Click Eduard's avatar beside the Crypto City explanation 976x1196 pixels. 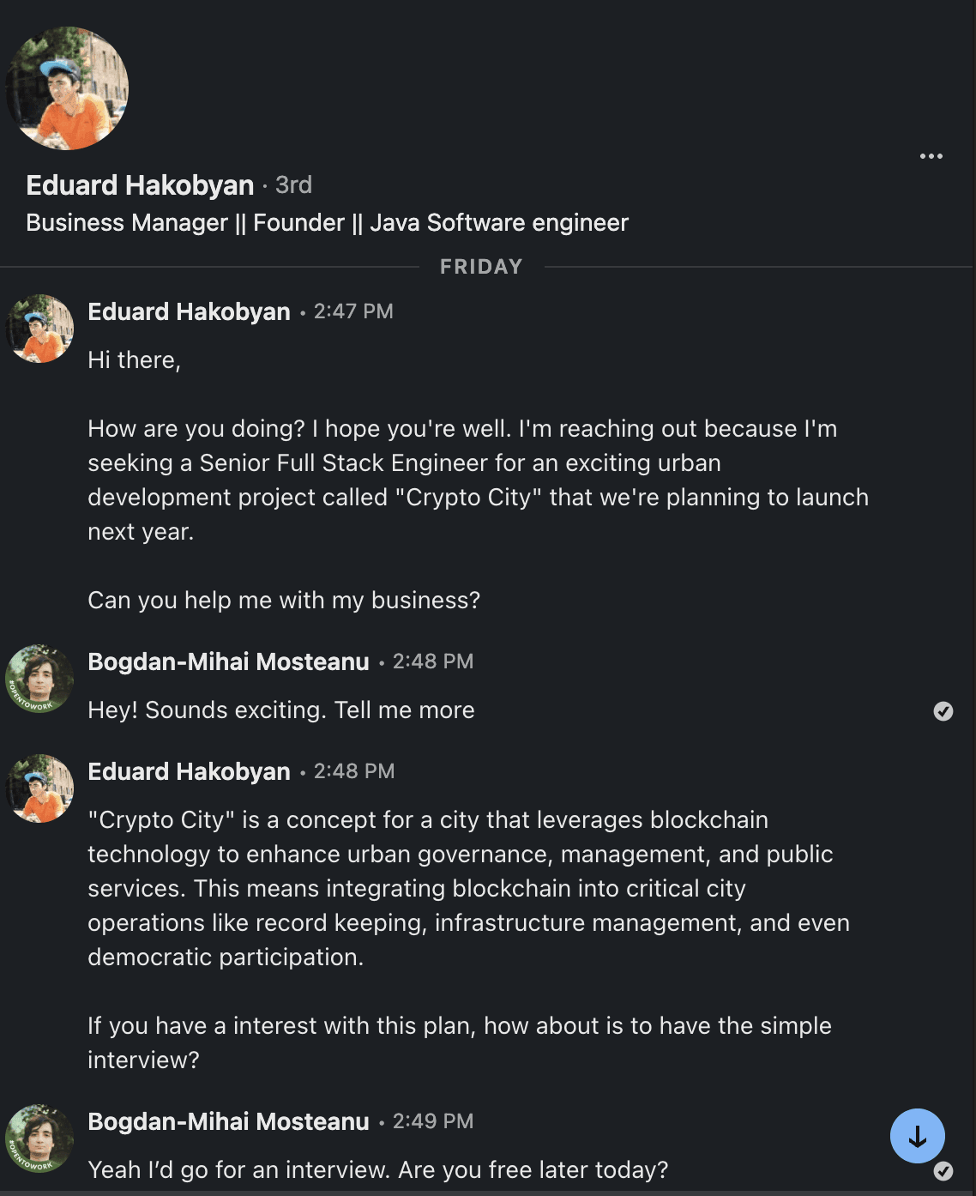click(39, 788)
